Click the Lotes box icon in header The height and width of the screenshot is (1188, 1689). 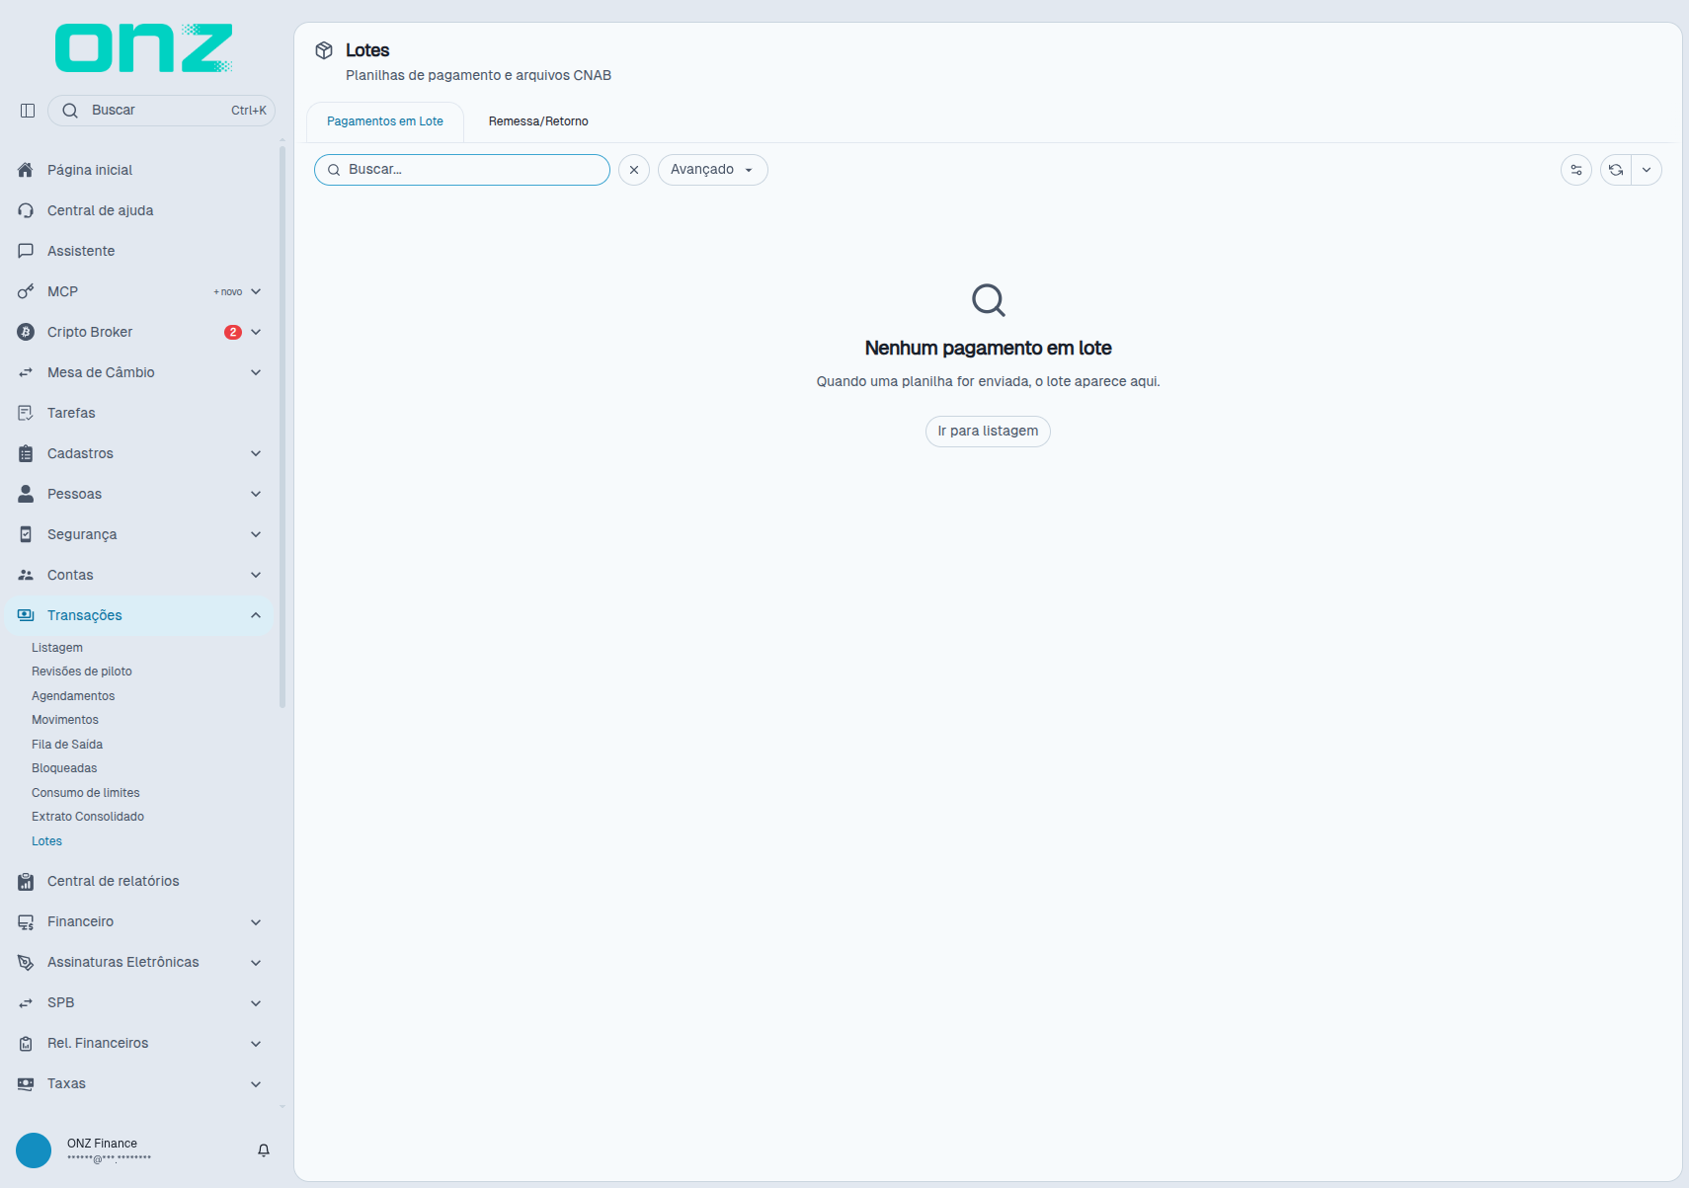324,50
